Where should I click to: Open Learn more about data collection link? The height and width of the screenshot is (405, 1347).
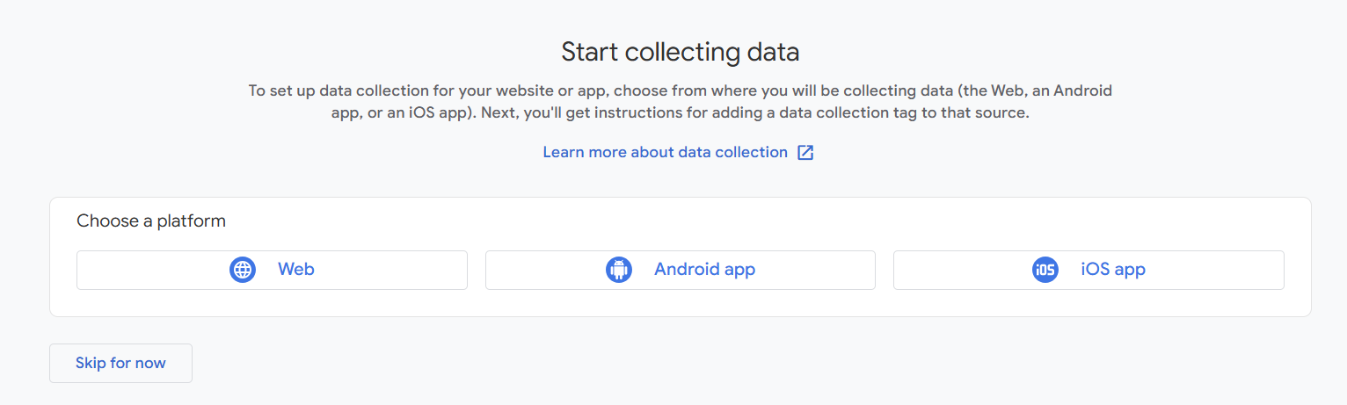pos(665,153)
